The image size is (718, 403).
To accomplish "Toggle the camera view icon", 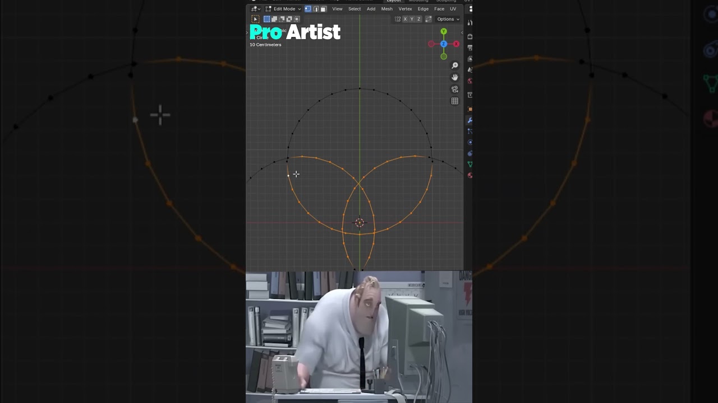I will tap(454, 90).
